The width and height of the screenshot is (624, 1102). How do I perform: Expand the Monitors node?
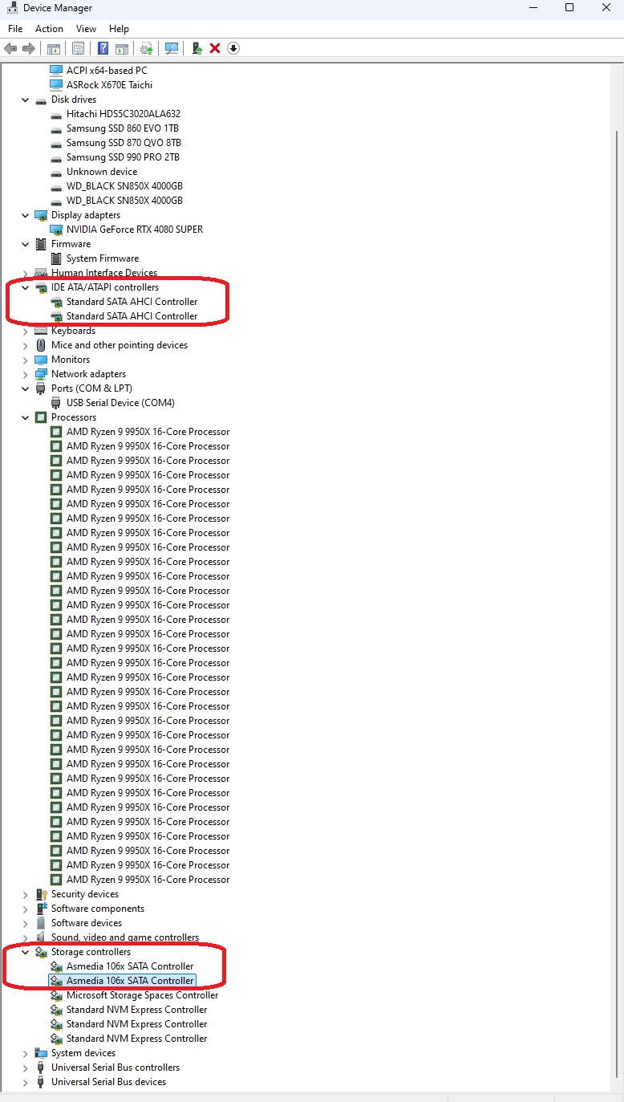point(26,360)
